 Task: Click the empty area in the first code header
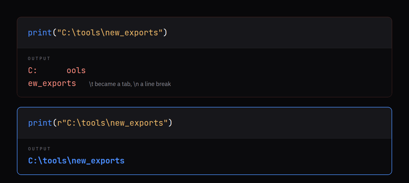point(279,33)
